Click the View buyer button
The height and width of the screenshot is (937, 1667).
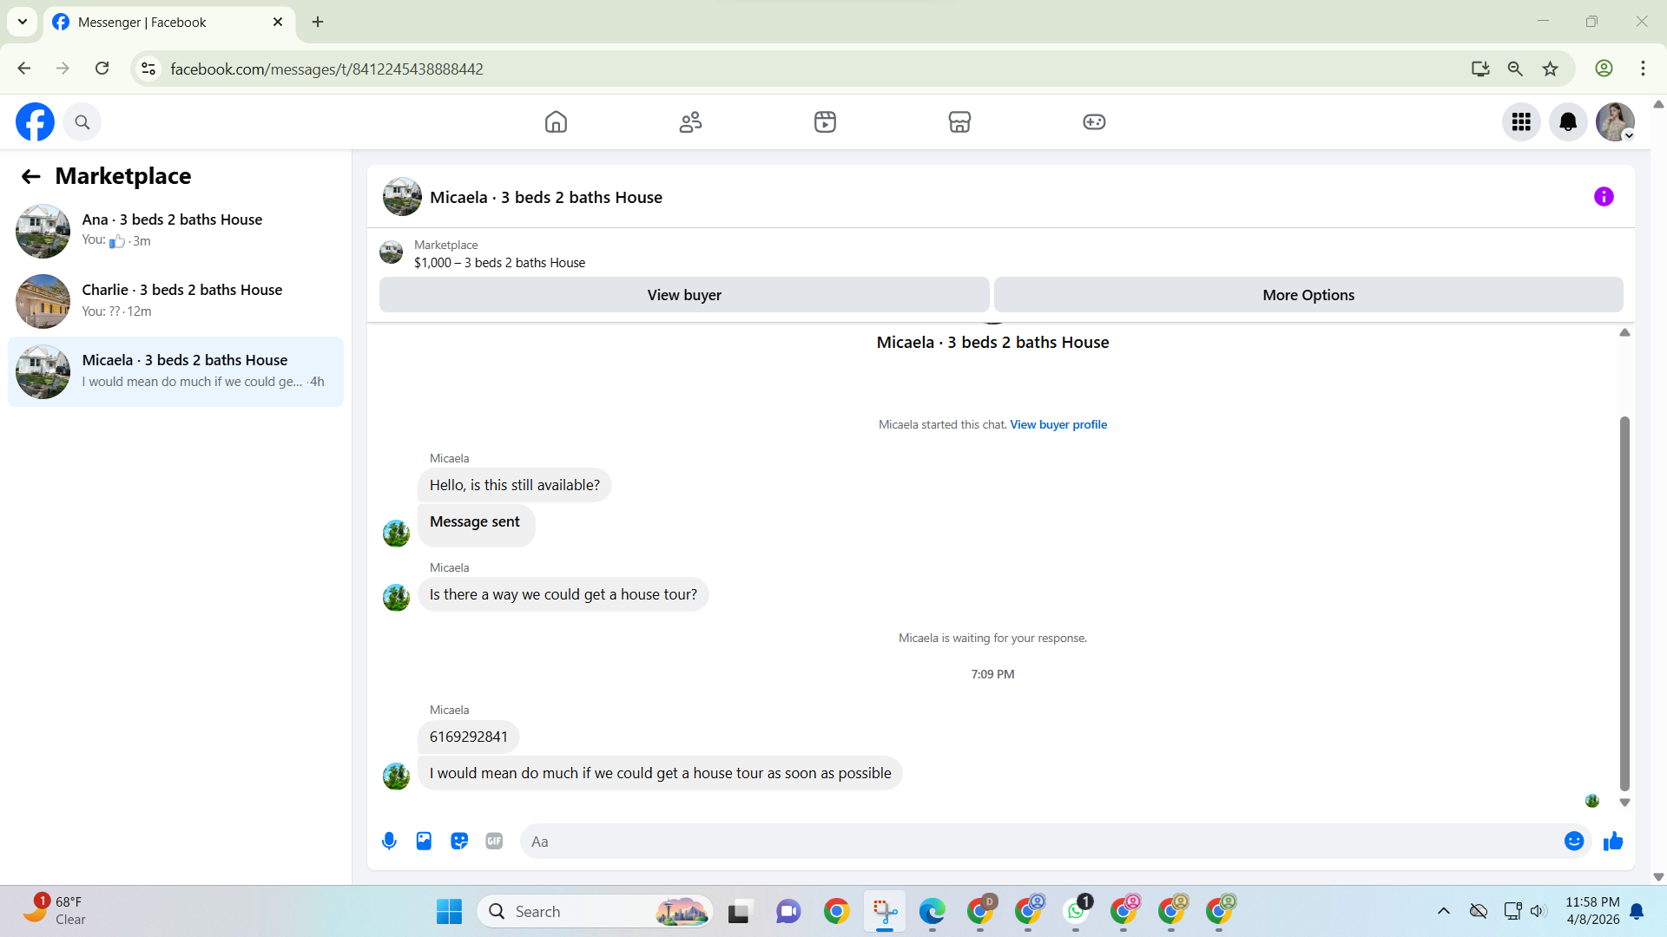coord(684,295)
